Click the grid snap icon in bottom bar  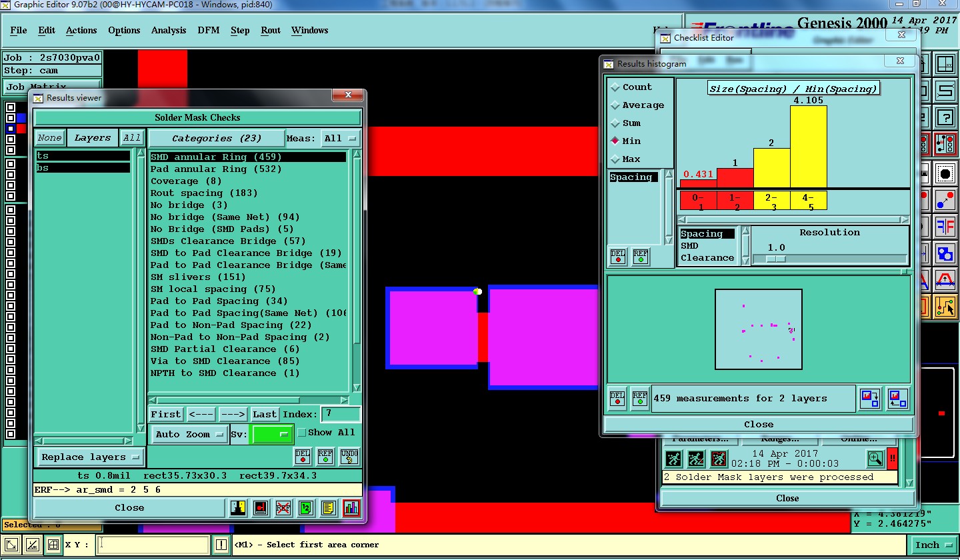pos(54,545)
